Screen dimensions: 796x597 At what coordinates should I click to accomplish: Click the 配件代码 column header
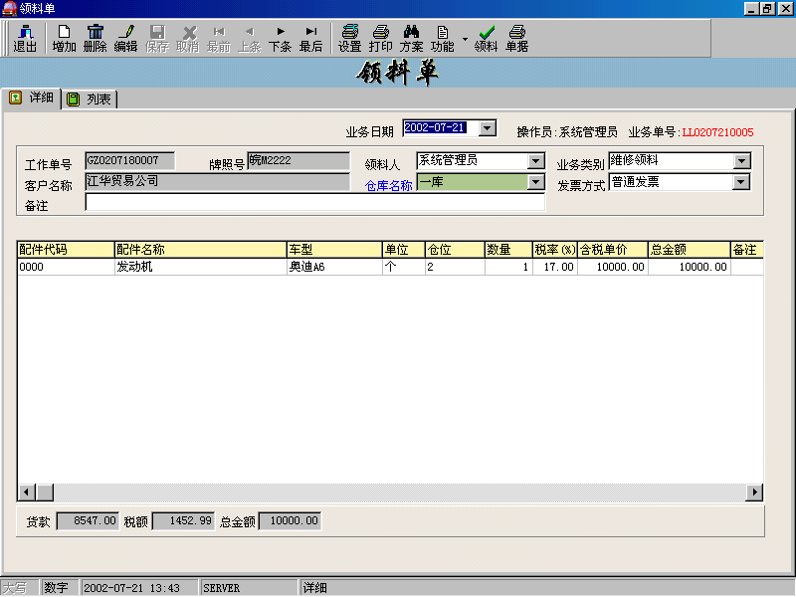[66, 250]
